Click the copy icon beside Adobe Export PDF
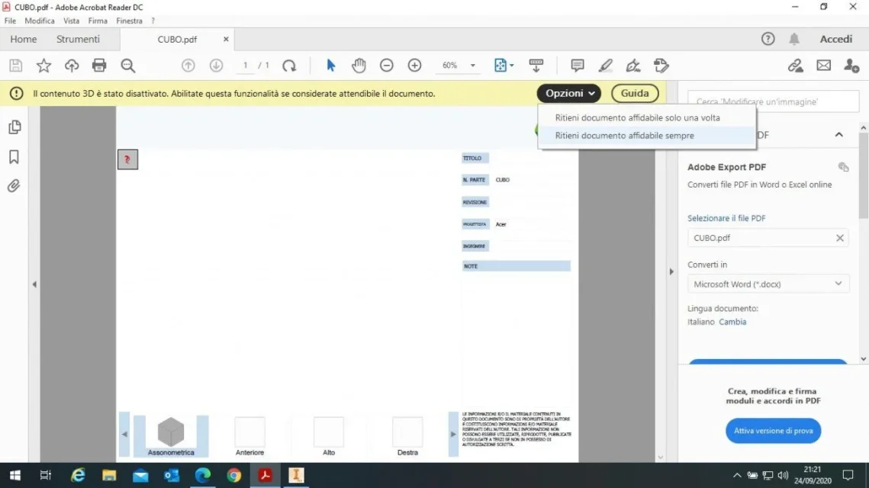 [x=843, y=167]
